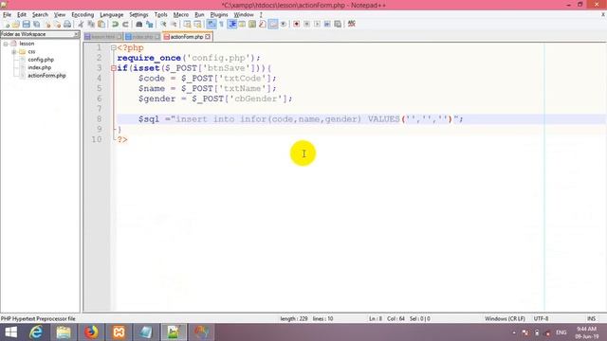Image resolution: width=607 pixels, height=341 pixels.
Task: Open the Language menu
Action: point(112,15)
